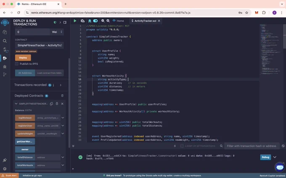
Task: Click the logWorkout function button
Action: (25, 118)
